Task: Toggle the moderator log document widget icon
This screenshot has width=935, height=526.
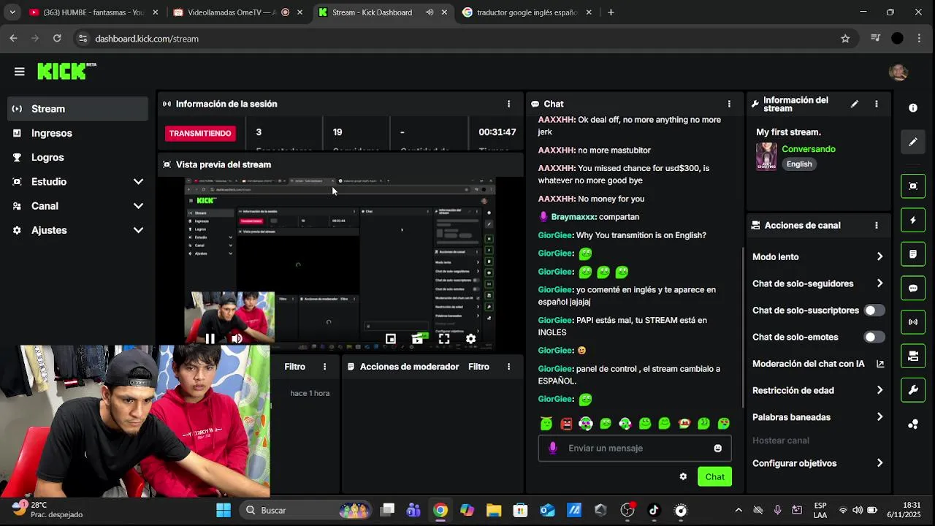Action: click(x=913, y=254)
